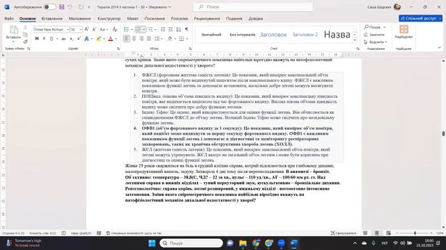Click the Спільний доступ button
Image resolution: width=446 pixels, height=250 pixels.
coord(420,19)
